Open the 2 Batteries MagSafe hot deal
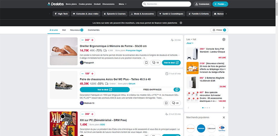The image size is (278, 136). (206, 82)
